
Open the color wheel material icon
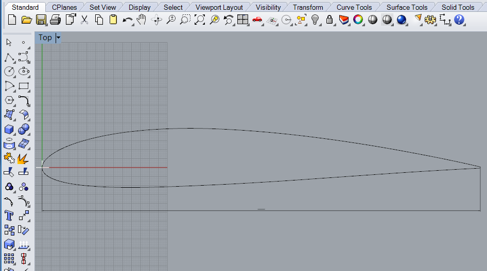[x=358, y=20]
